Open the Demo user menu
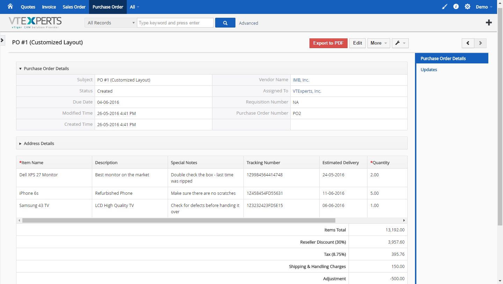 [484, 7]
